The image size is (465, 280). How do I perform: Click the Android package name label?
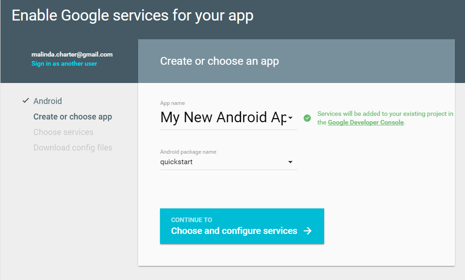click(188, 152)
